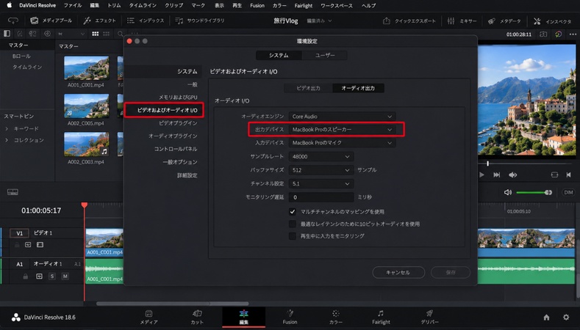
Task: Open the チャンネル設定 5.1 dropdown
Action: (321, 183)
